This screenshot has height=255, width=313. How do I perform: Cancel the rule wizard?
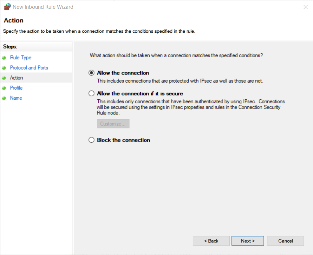285,241
